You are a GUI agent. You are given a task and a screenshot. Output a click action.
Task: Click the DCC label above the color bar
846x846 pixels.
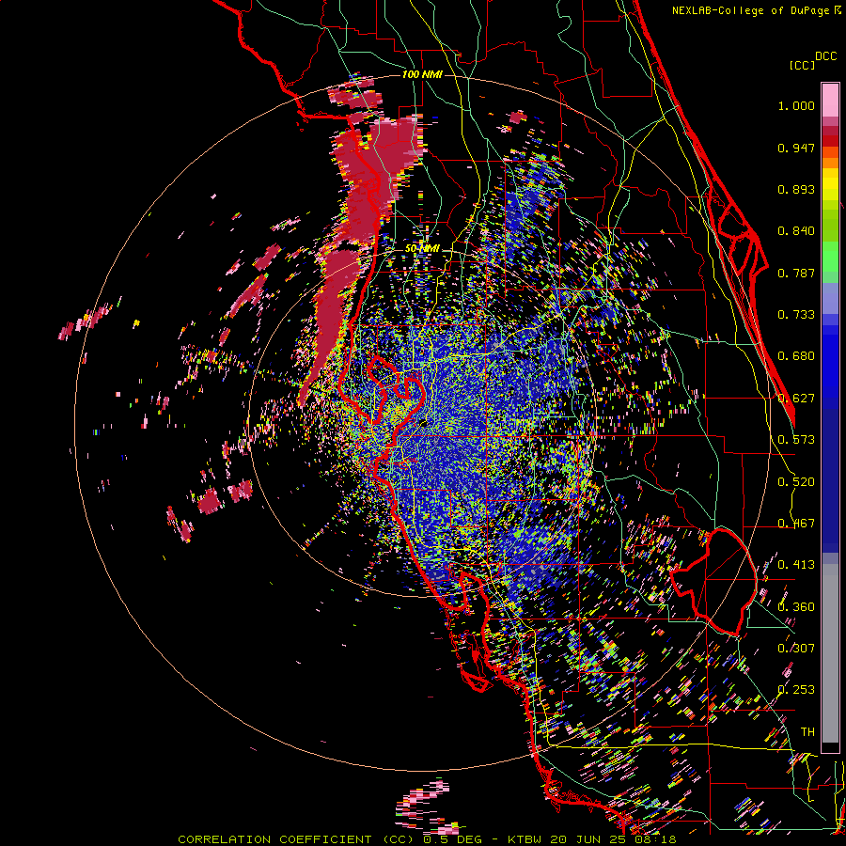[826, 56]
